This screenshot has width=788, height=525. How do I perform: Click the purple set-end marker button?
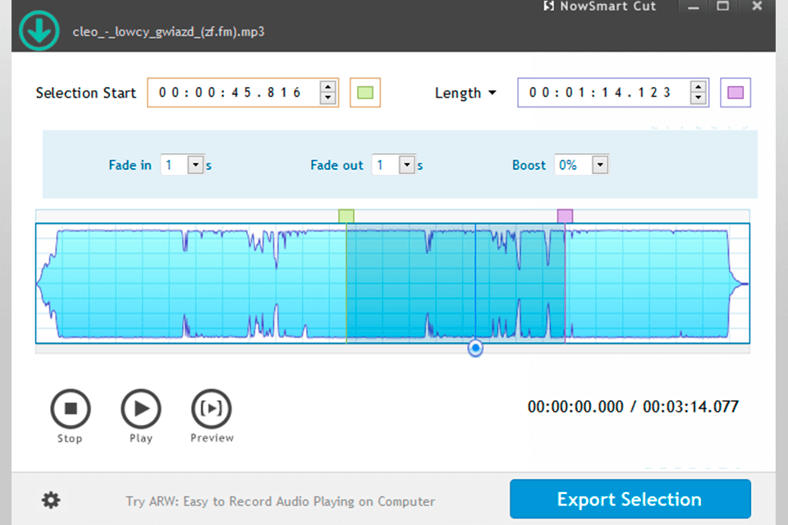point(735,93)
